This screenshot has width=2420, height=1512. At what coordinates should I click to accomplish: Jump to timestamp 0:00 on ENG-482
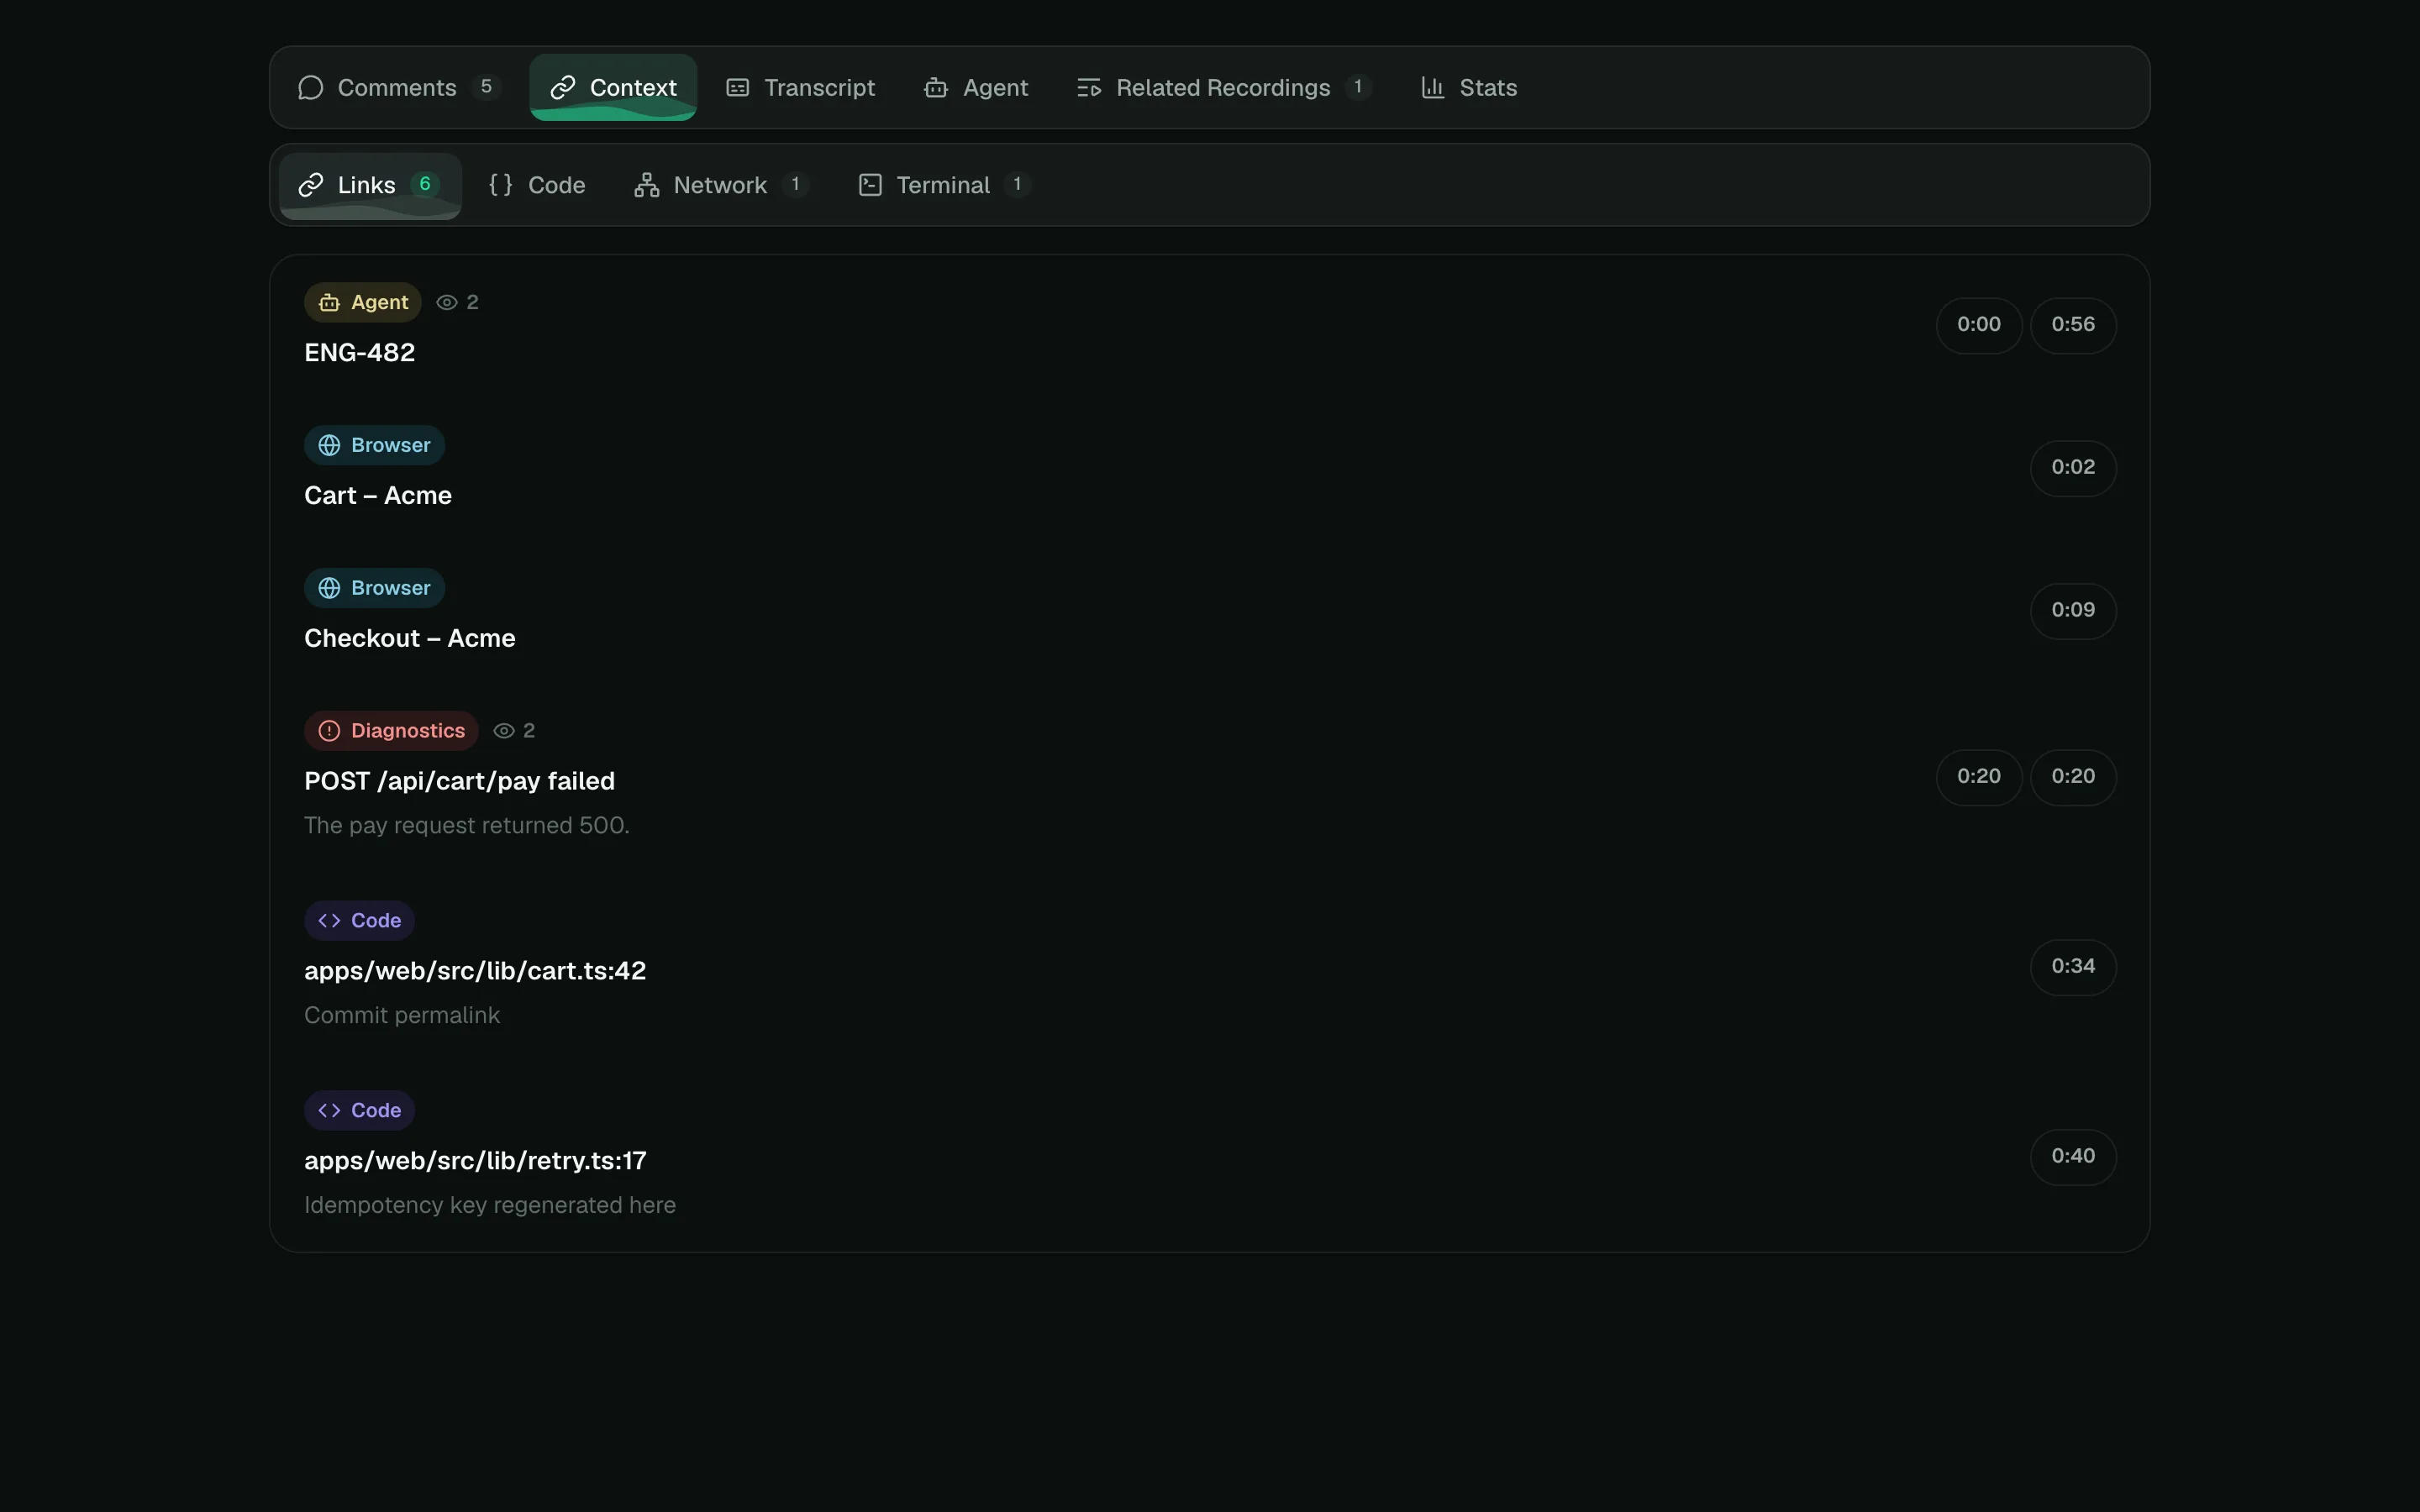tap(1979, 325)
